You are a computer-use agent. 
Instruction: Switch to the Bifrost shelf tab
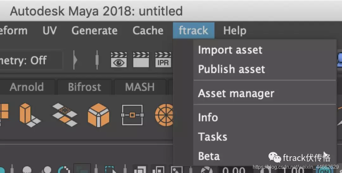click(85, 87)
